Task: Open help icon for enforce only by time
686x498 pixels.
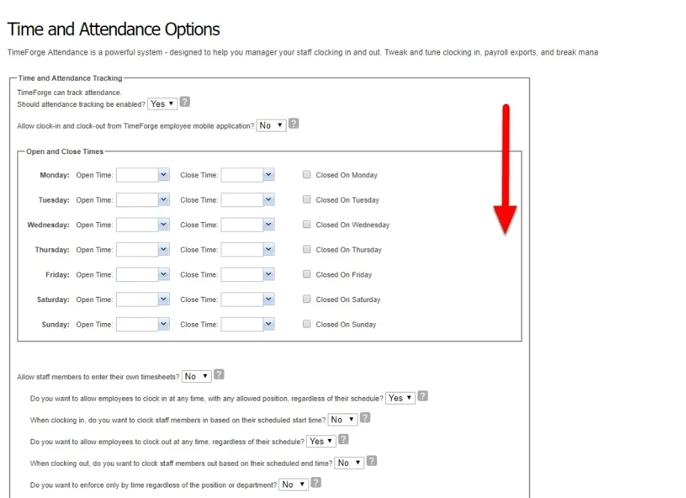Action: click(316, 482)
